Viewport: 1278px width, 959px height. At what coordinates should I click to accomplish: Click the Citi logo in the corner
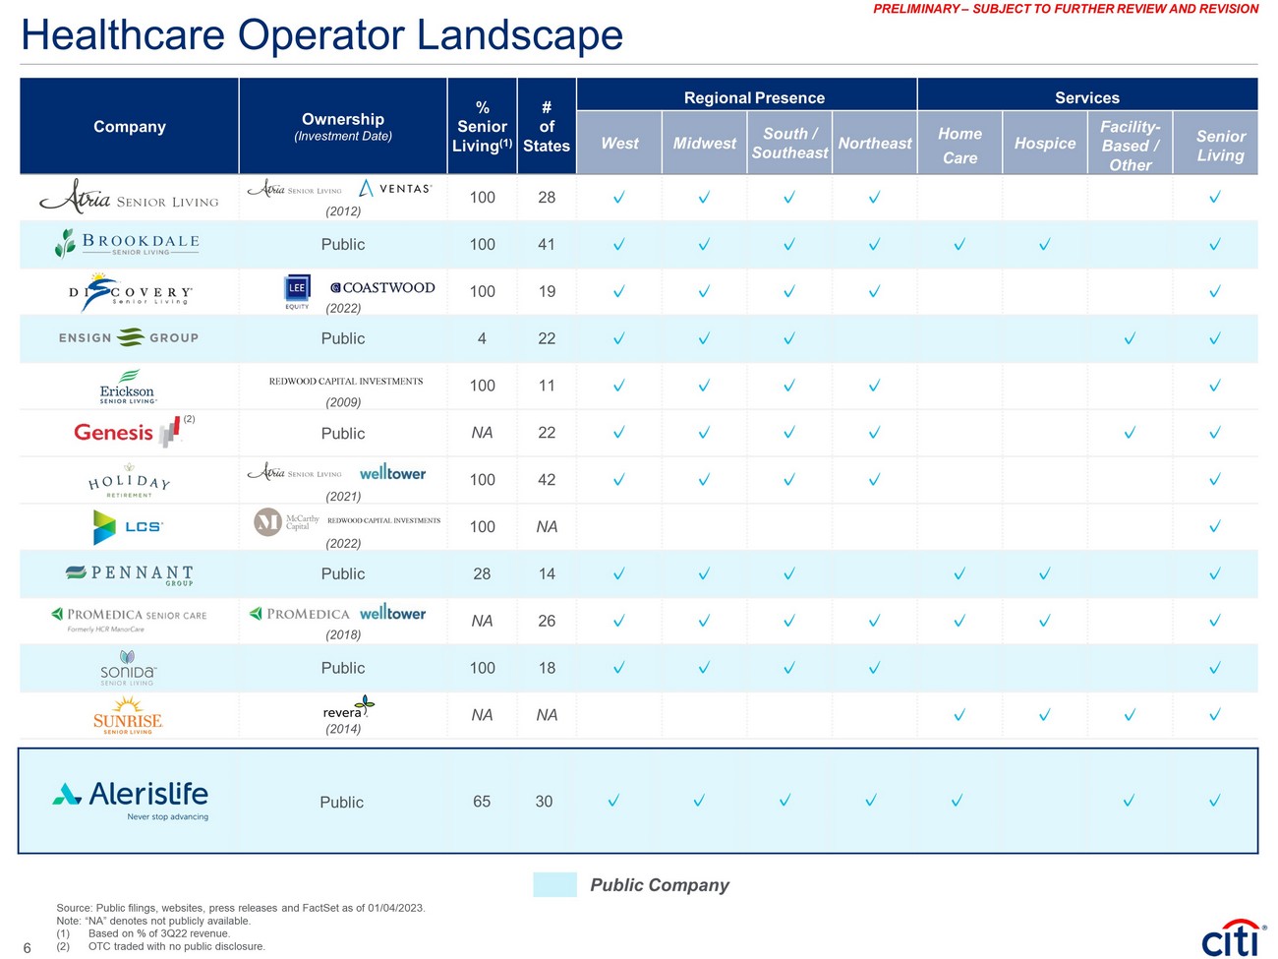[1232, 938]
